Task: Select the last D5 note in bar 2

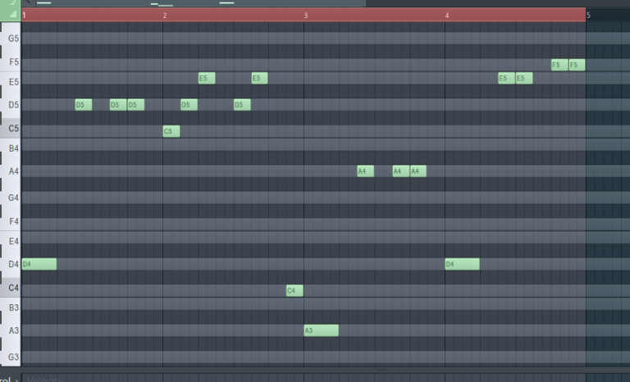Action: pyautogui.click(x=242, y=105)
